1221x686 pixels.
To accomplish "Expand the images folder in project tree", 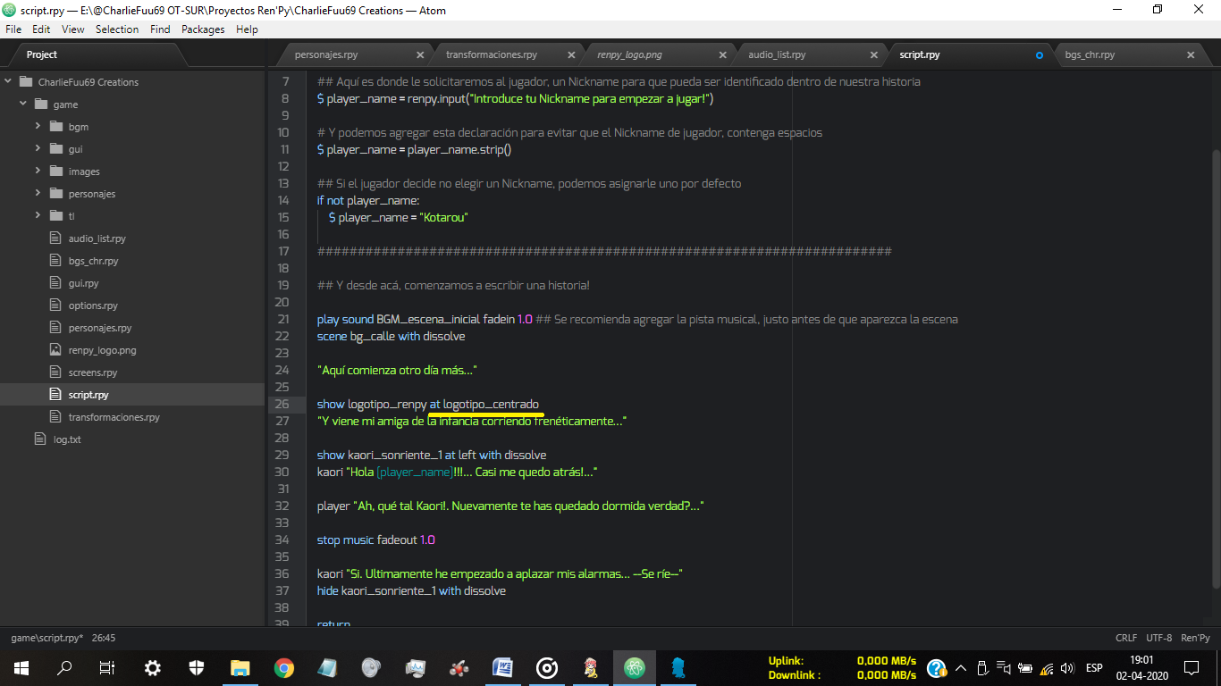I will pyautogui.click(x=38, y=171).
